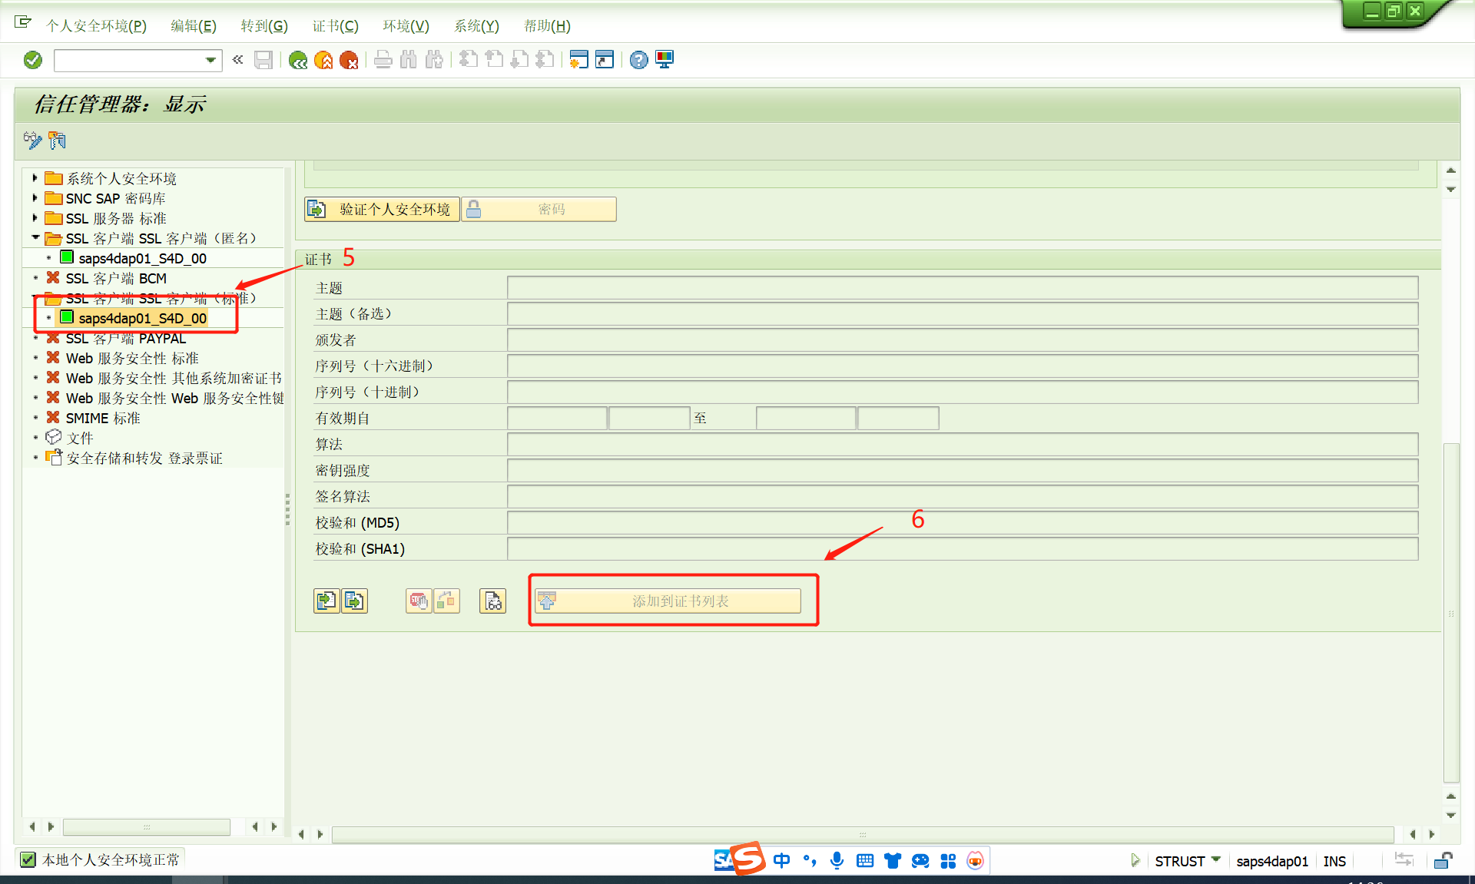The height and width of the screenshot is (884, 1475).
Task: Click the Print icon in toolbar
Action: click(x=383, y=60)
